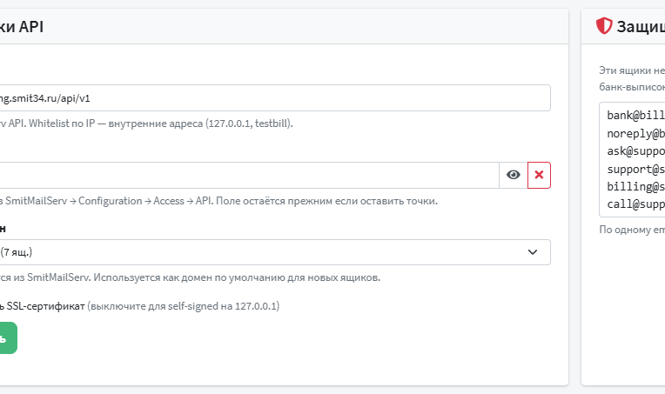Click the Configuration → Access → API hint
Viewport: 665px width, 394px height.
[218, 201]
